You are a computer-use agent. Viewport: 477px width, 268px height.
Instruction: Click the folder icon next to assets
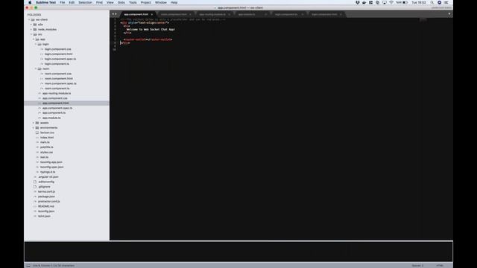coord(37,123)
